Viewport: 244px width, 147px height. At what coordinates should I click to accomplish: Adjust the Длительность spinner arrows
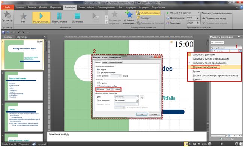(x=198, y=18)
